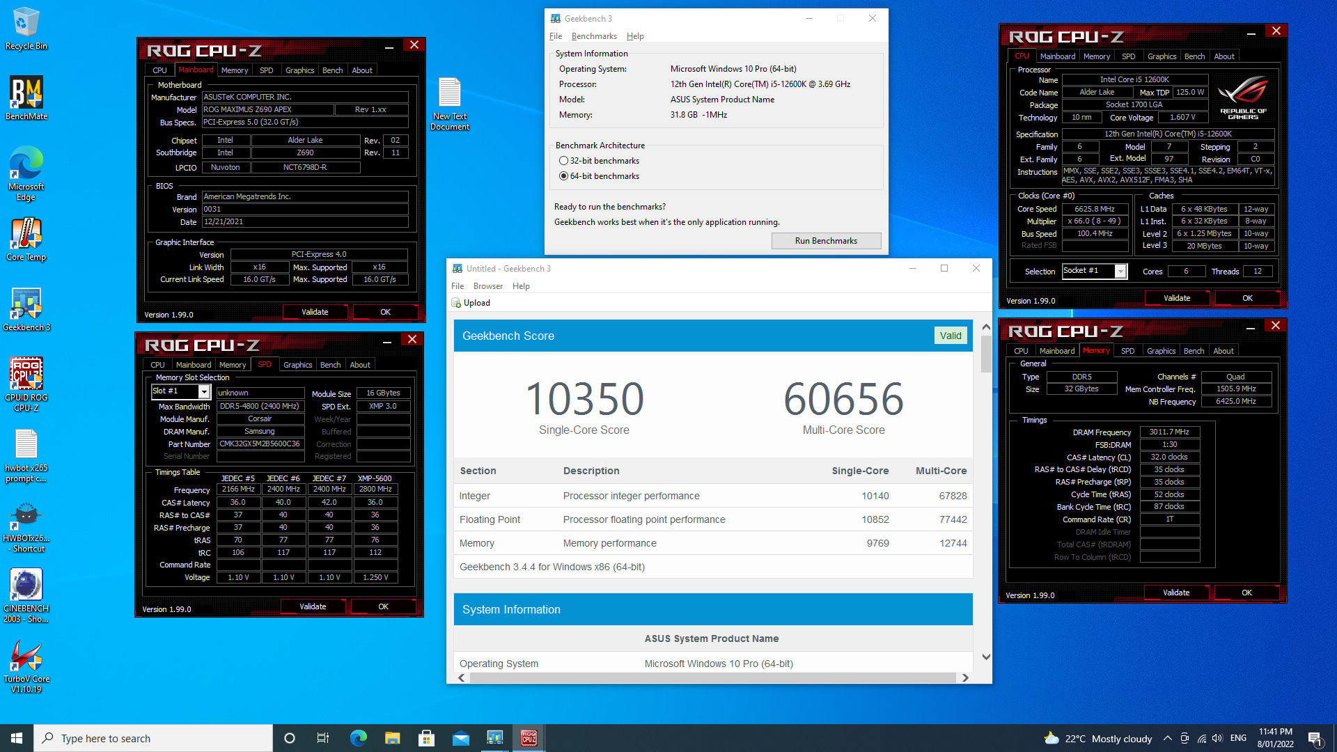This screenshot has width=1337, height=752.
Task: Click Validate in Mainboard CPU-Z window
Action: pyautogui.click(x=315, y=312)
